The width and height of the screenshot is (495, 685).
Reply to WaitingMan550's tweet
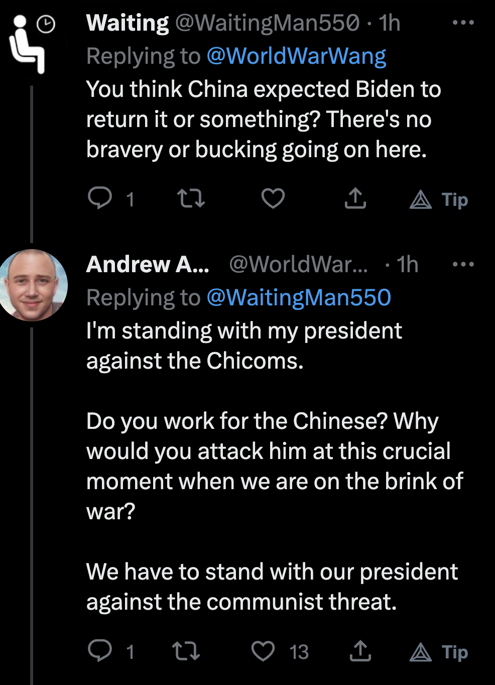click(100, 198)
